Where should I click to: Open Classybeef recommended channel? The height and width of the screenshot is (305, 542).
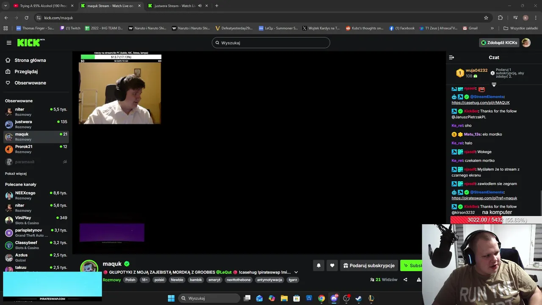(x=36, y=245)
